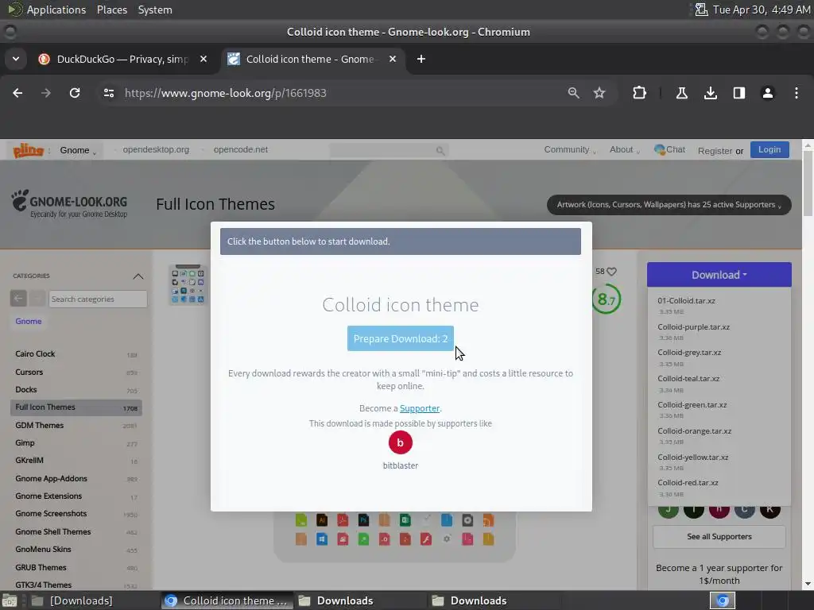
Task: Click the zoom magnifier icon in address bar
Action: point(573,93)
